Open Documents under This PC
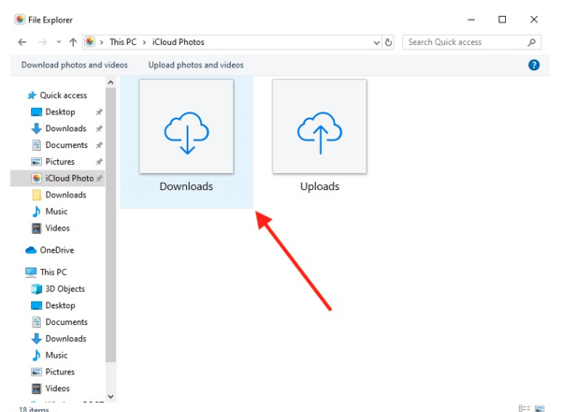 (x=66, y=322)
